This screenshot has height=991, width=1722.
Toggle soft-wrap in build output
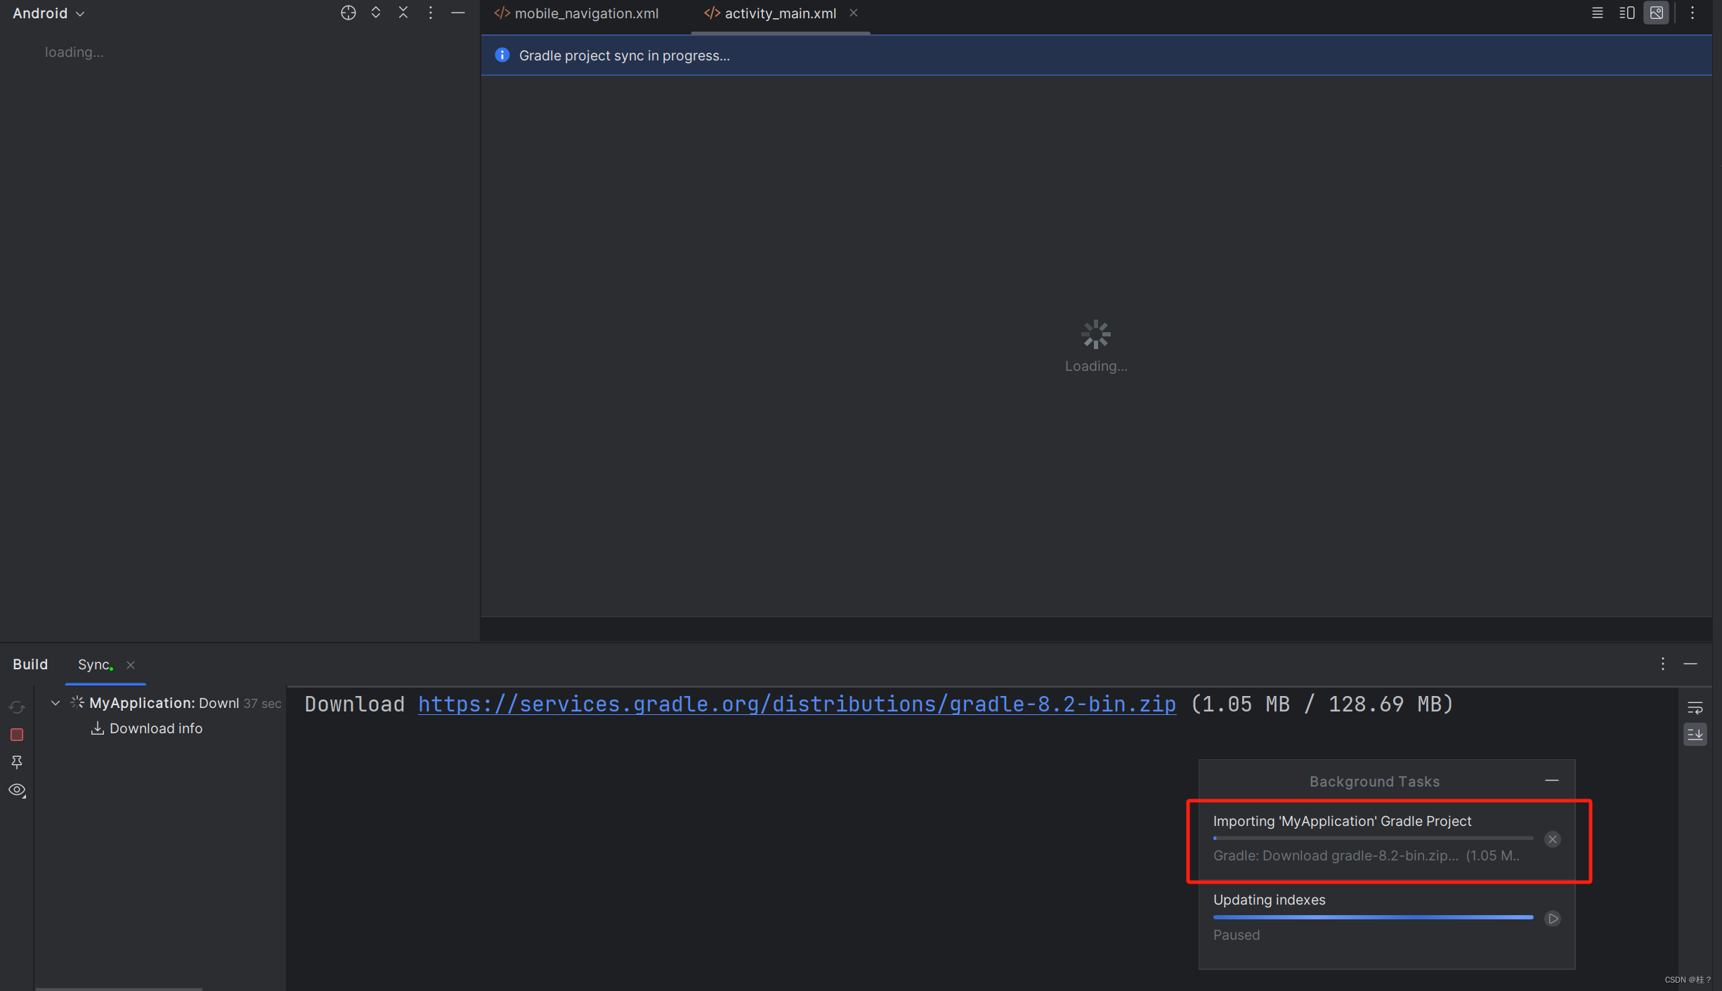[1695, 707]
